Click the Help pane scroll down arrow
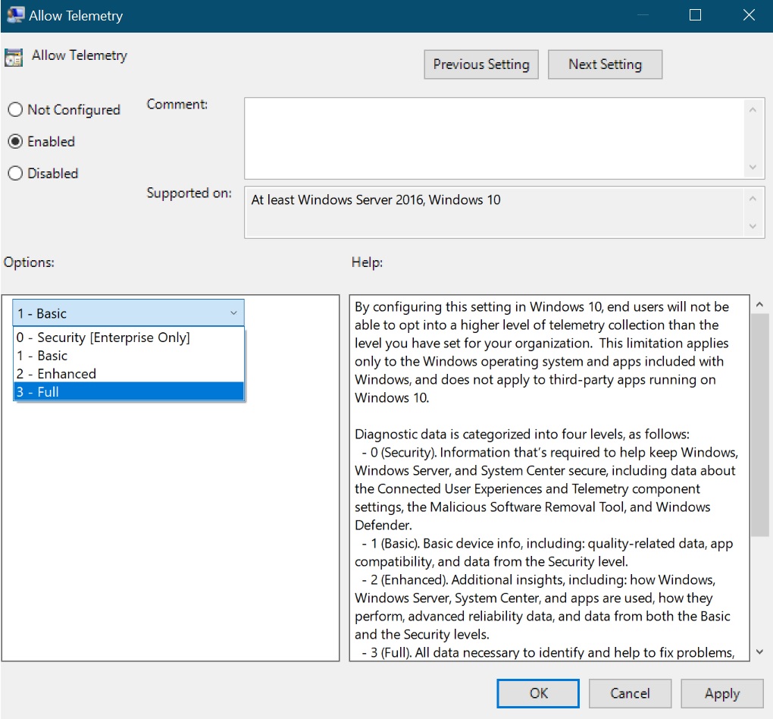The image size is (773, 719). (759, 652)
